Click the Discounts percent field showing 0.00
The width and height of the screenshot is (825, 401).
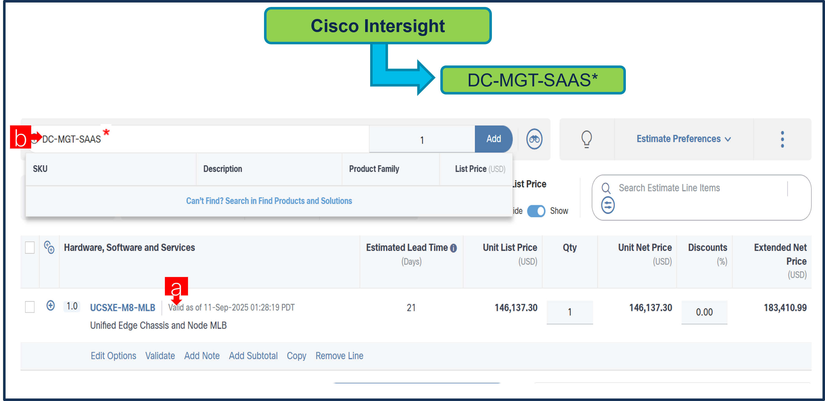point(704,312)
